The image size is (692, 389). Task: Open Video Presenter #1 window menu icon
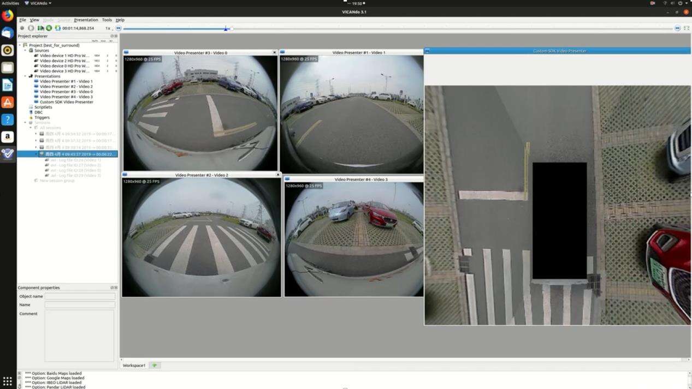coord(283,52)
